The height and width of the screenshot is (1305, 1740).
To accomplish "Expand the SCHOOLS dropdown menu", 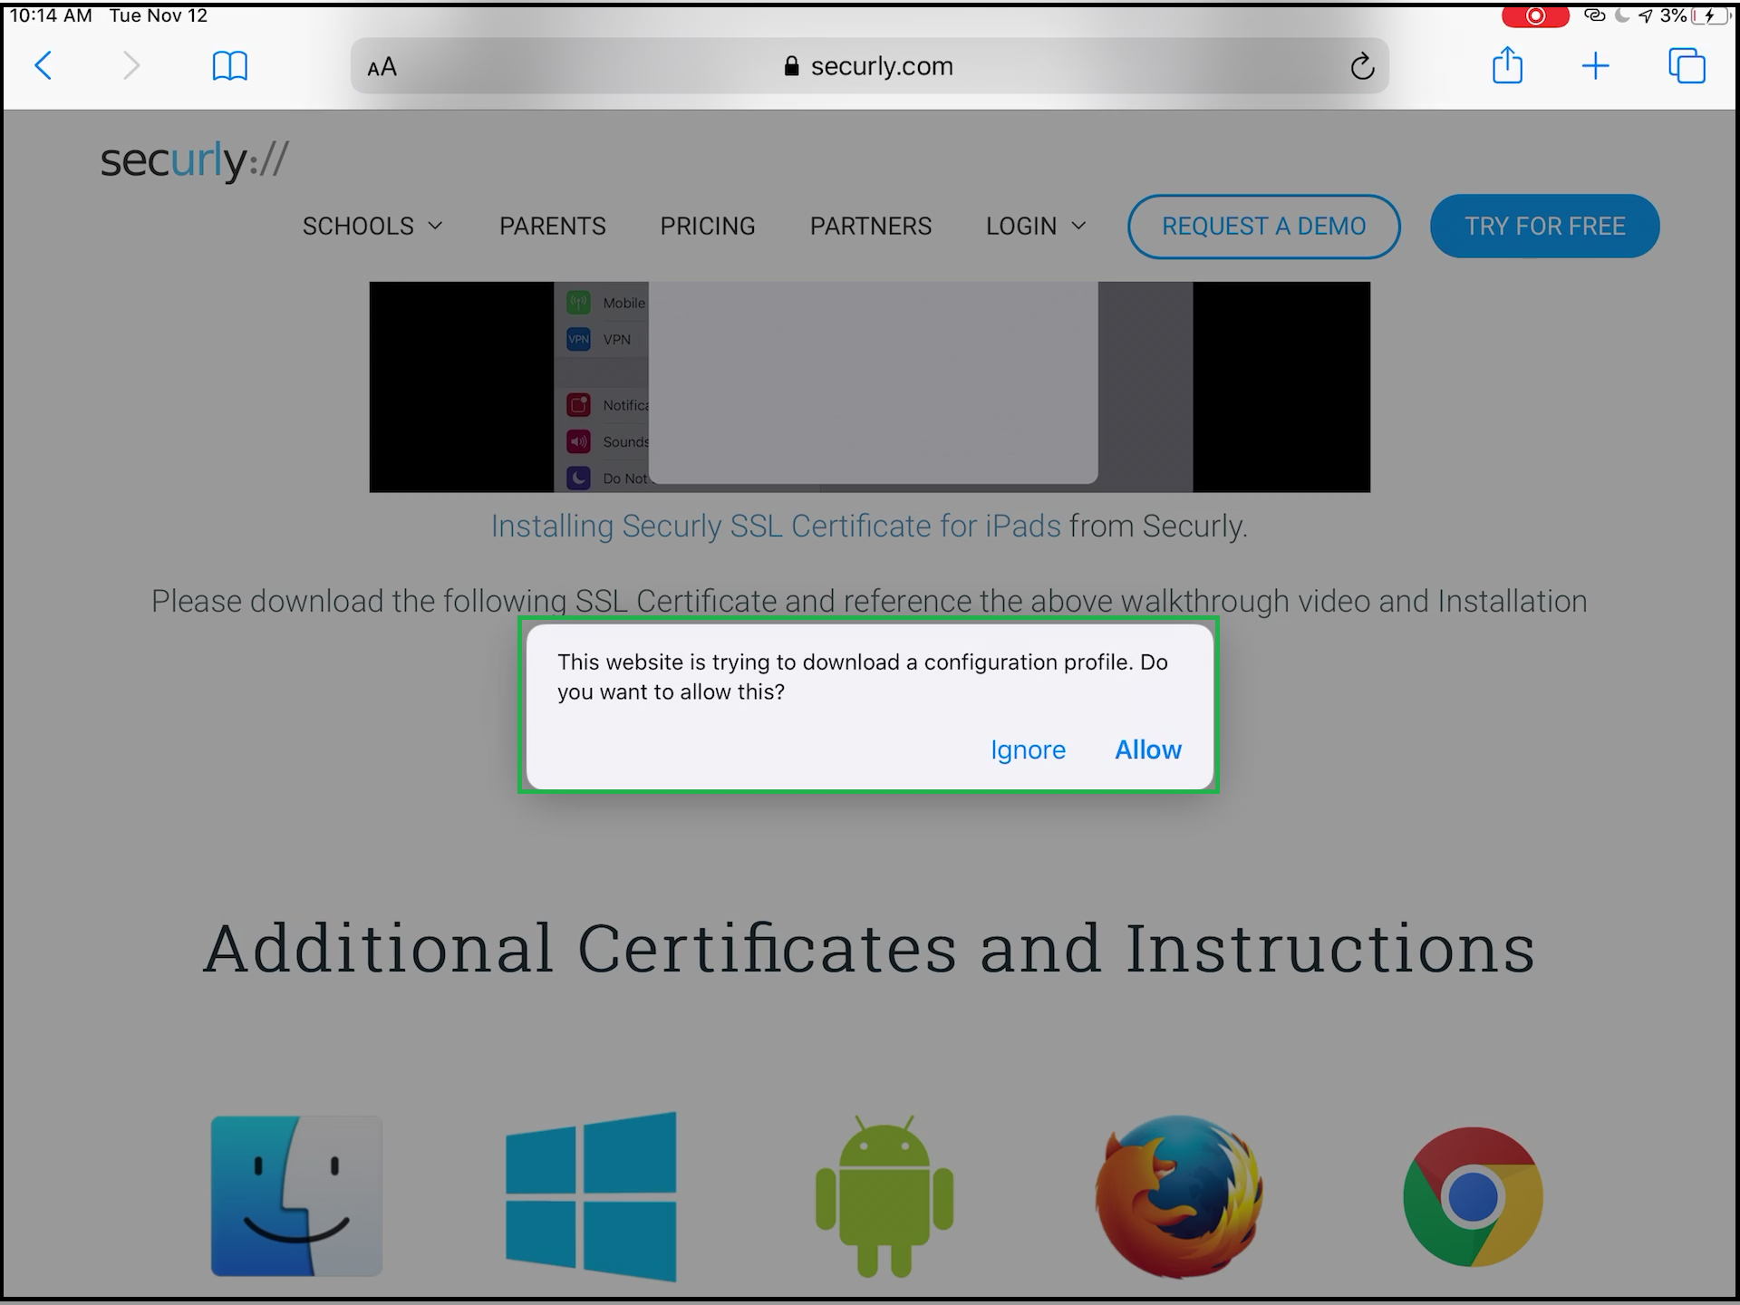I will click(372, 225).
